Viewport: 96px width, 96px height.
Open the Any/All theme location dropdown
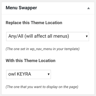tap(47, 36)
